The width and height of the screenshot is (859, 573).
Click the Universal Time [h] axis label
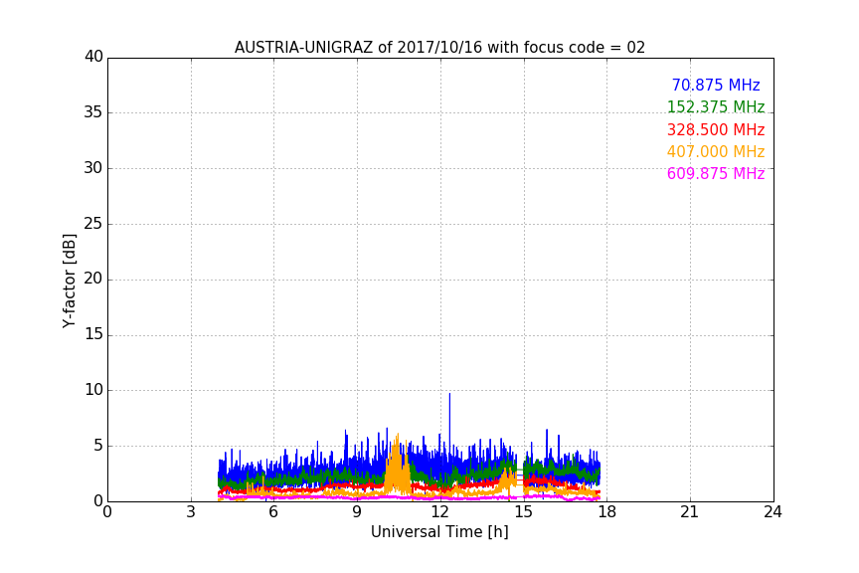(x=439, y=532)
